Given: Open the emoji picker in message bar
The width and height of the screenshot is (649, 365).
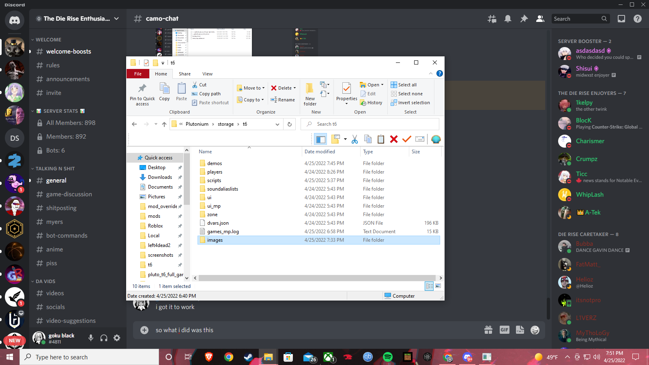Looking at the screenshot, I should coord(535,330).
